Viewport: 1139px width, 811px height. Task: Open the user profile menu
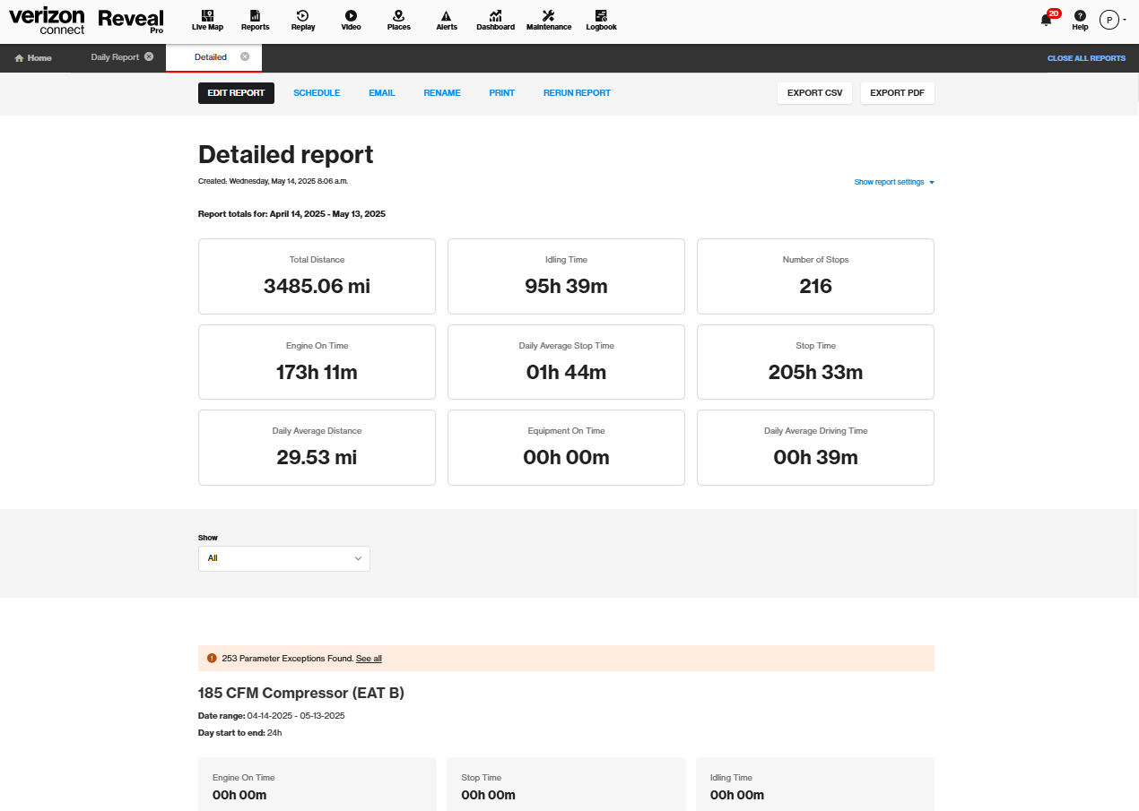pos(1112,20)
